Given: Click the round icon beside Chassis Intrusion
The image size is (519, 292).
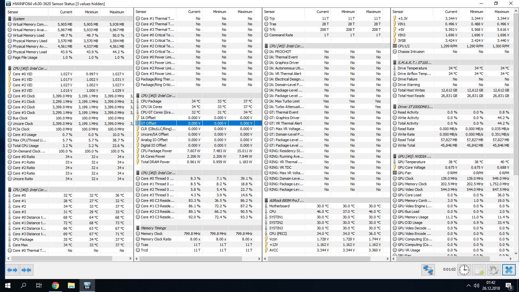Looking at the screenshot, I should [x=395, y=52].
